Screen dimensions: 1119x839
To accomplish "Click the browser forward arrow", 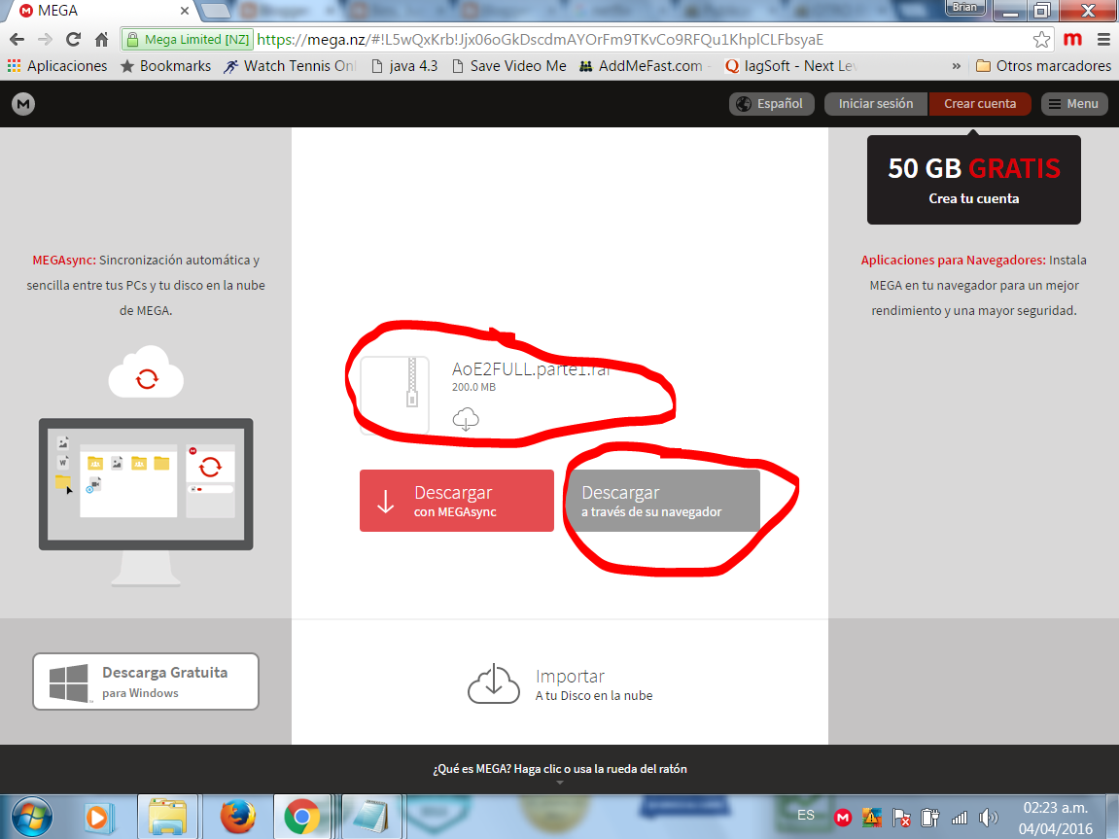I will click(x=45, y=40).
